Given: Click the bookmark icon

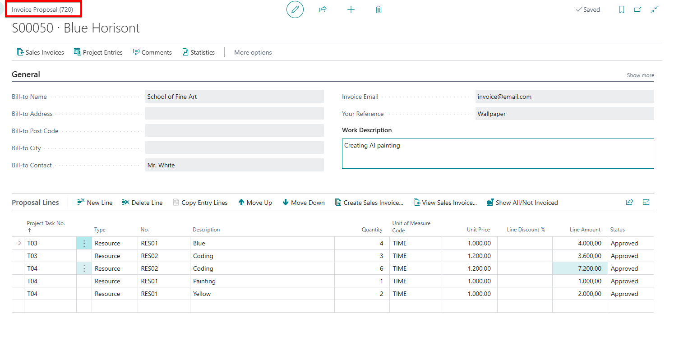Looking at the screenshot, I should 622,9.
